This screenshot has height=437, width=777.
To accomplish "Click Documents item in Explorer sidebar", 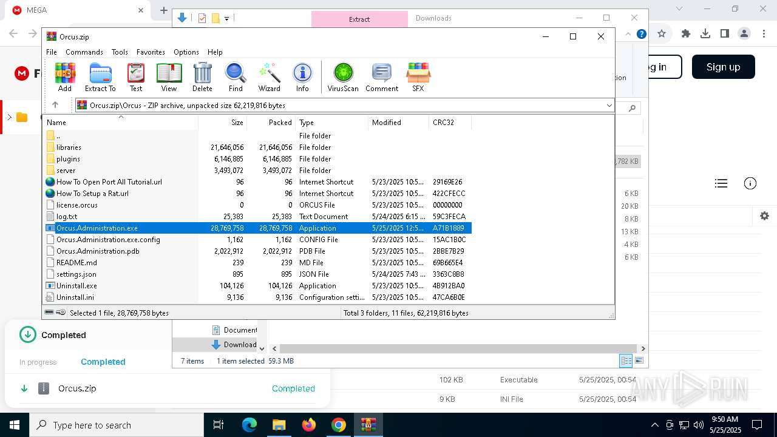I will [x=234, y=330].
